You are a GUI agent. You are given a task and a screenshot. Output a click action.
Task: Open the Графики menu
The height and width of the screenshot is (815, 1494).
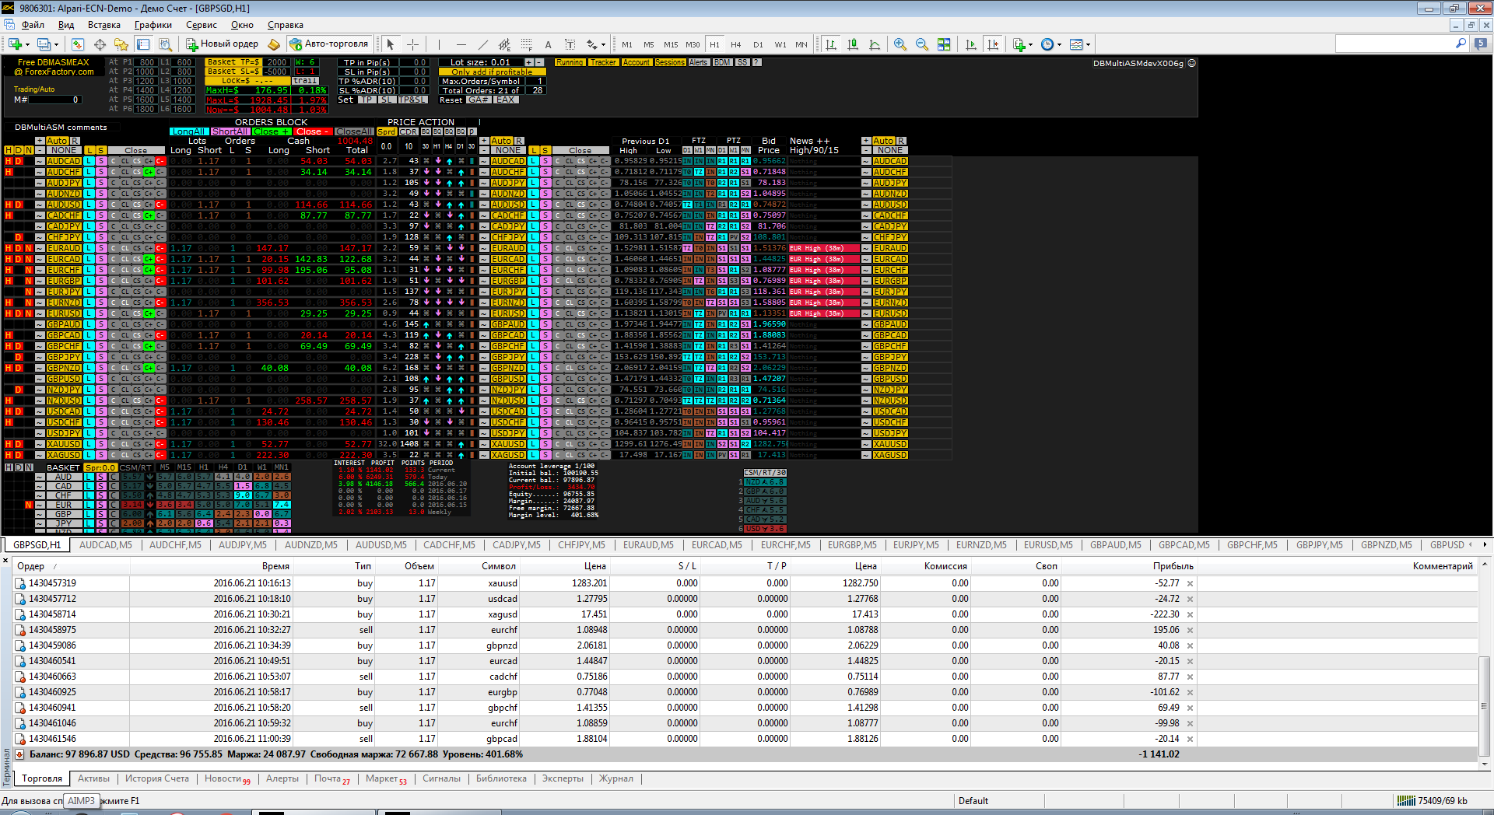[x=153, y=25]
